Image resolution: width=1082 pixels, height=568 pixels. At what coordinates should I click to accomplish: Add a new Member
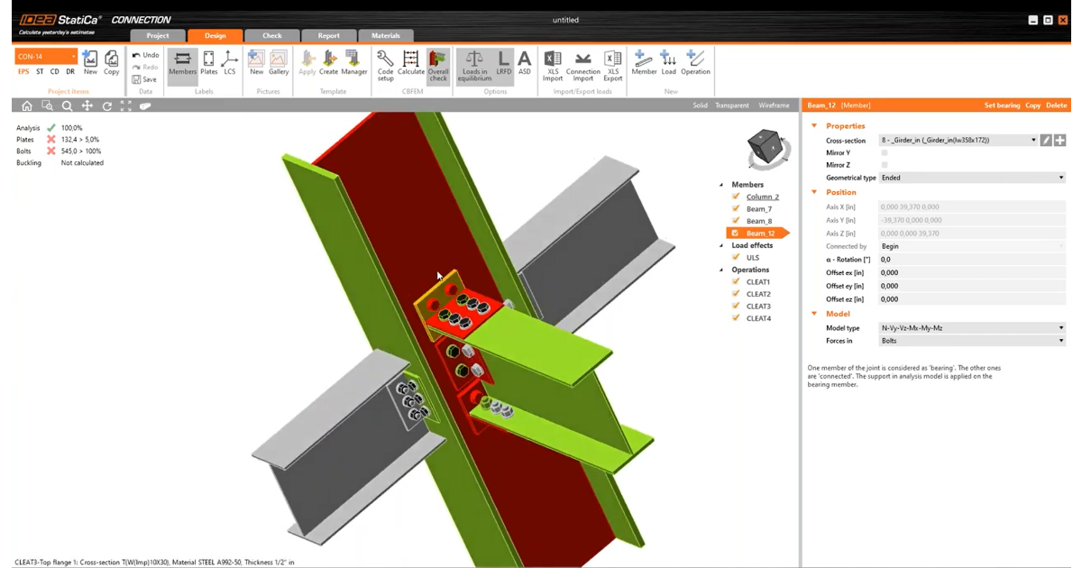pyautogui.click(x=644, y=62)
